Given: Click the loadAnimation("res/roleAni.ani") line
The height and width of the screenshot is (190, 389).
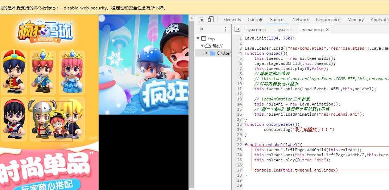Looking at the screenshot, I should (x=309, y=114).
